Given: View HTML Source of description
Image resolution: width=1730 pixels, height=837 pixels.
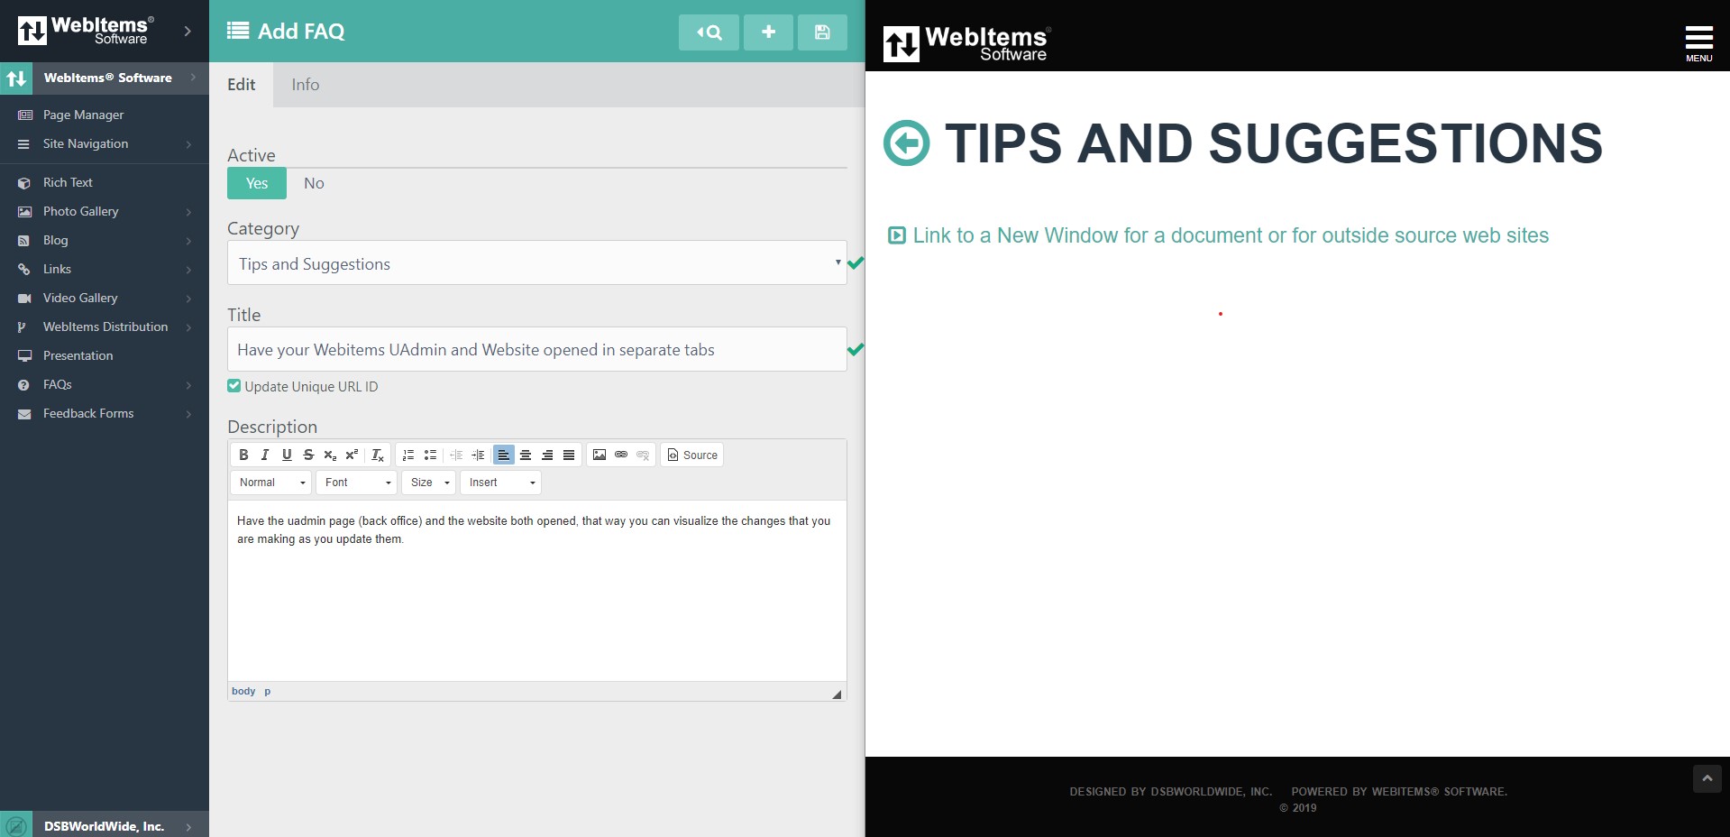Looking at the screenshot, I should (692, 455).
